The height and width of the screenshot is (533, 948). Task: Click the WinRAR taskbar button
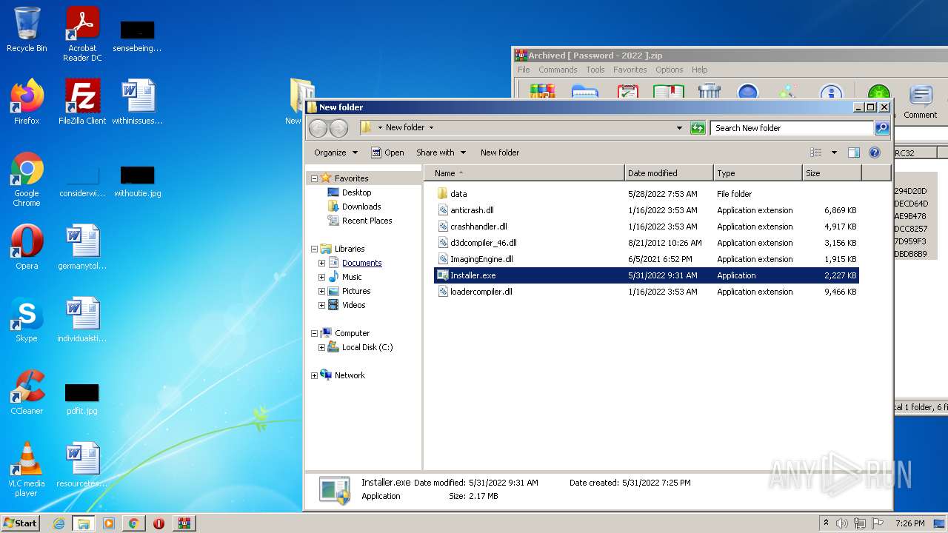click(184, 523)
